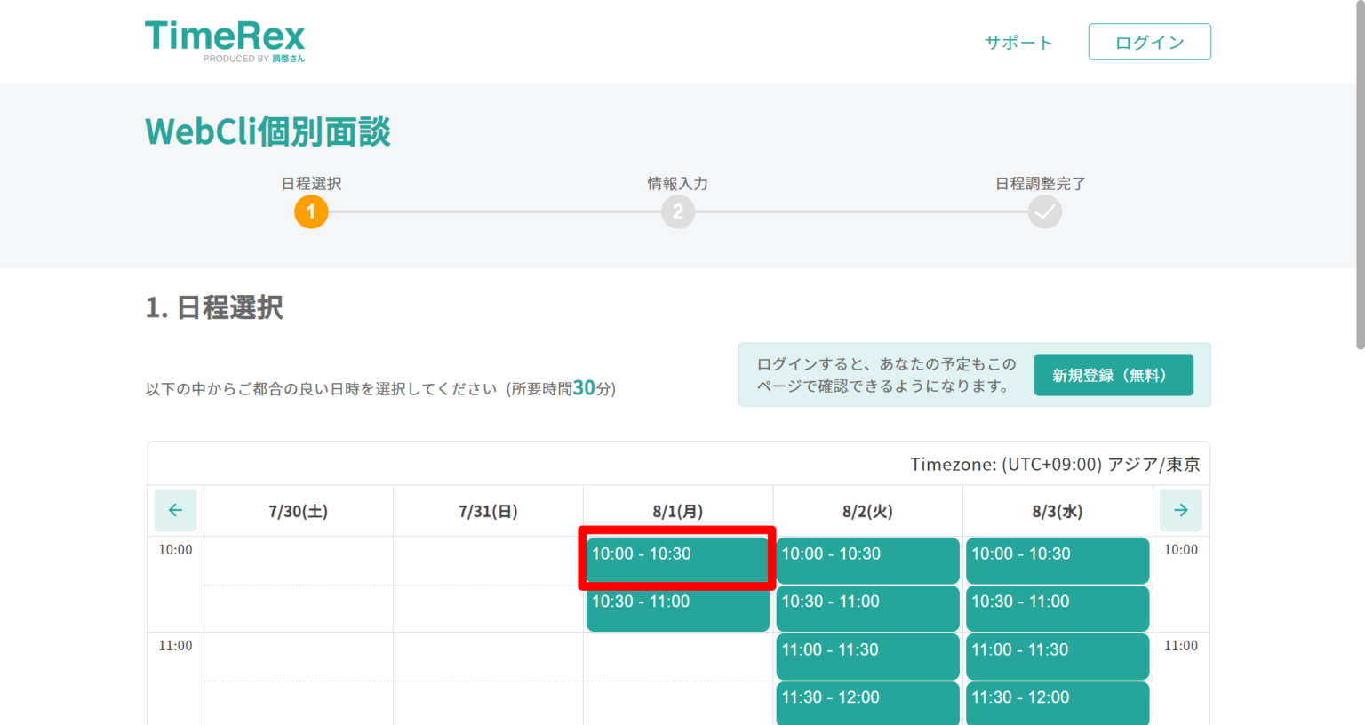Click the WebCli個別面談 page title
The height and width of the screenshot is (725, 1365).
pos(267,131)
